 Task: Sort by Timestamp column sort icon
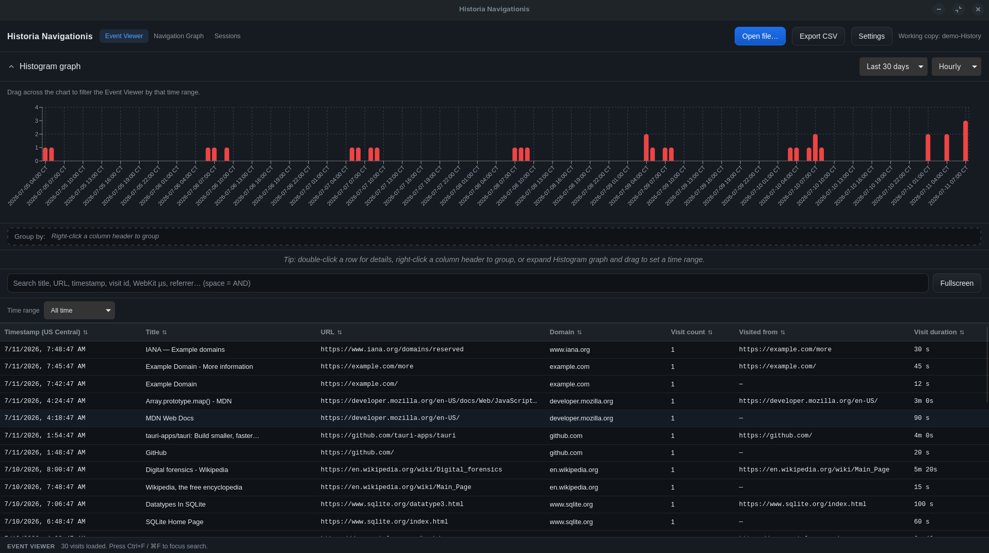coord(85,332)
